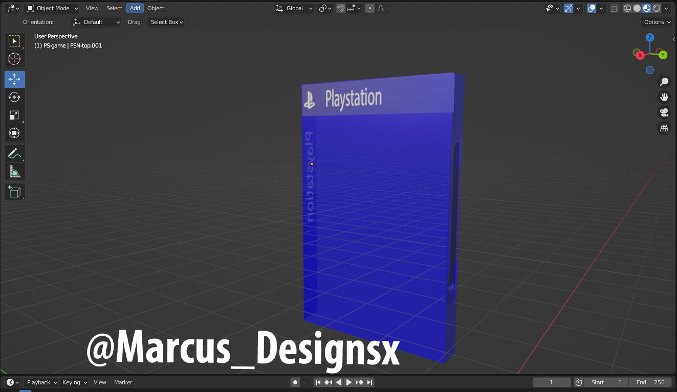The height and width of the screenshot is (392, 677).
Task: Toggle snapping magnet icon
Action: pos(341,8)
